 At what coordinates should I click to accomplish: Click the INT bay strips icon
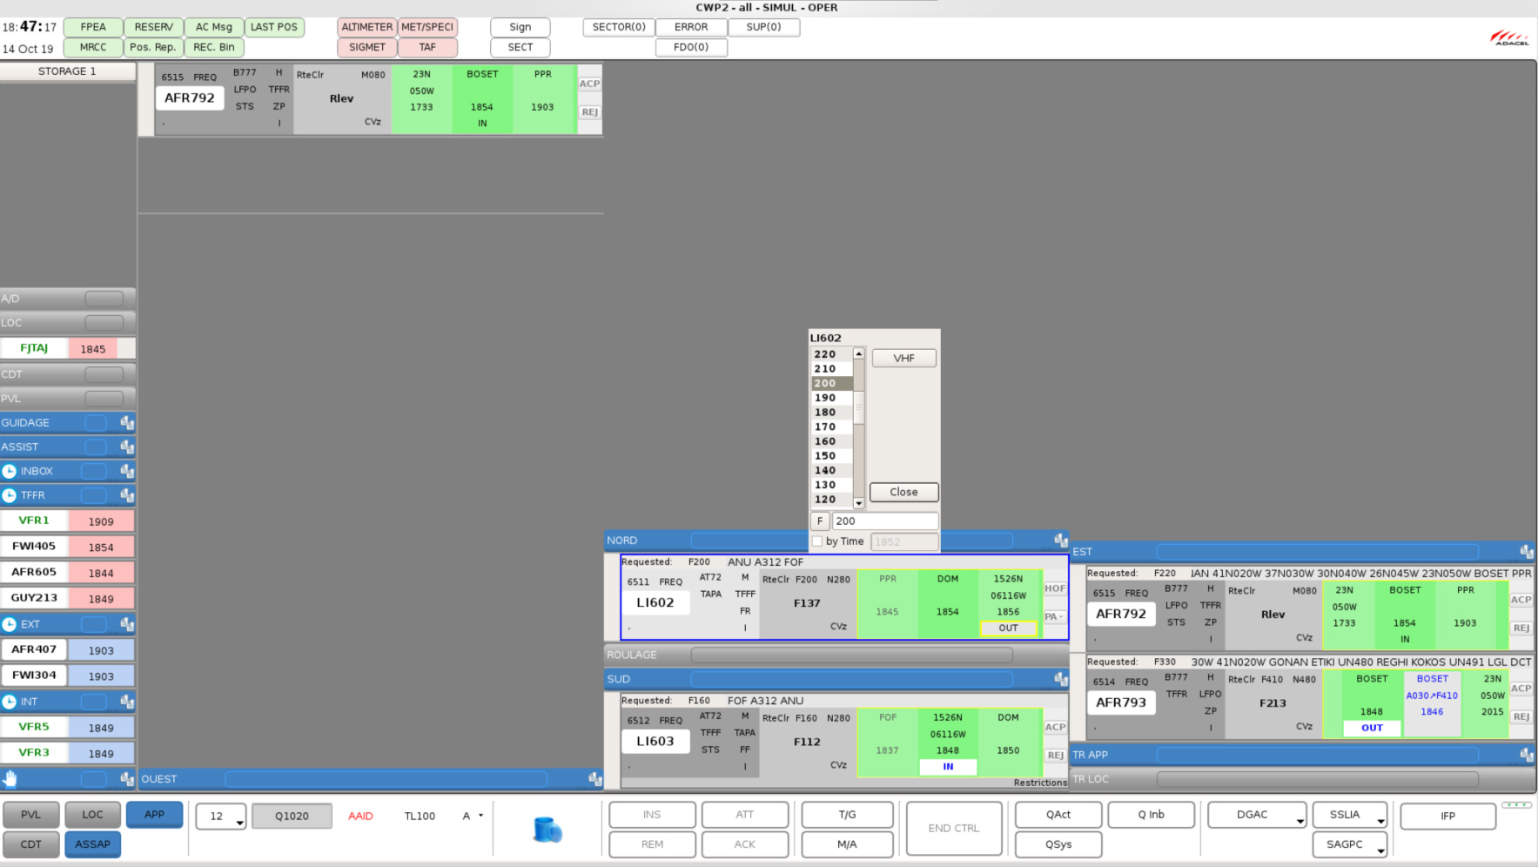(127, 702)
